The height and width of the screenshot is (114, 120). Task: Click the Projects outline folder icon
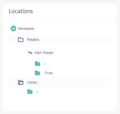pos(21,40)
